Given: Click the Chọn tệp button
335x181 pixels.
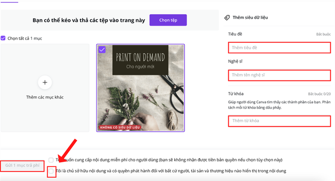Looking at the screenshot, I should (x=168, y=20).
